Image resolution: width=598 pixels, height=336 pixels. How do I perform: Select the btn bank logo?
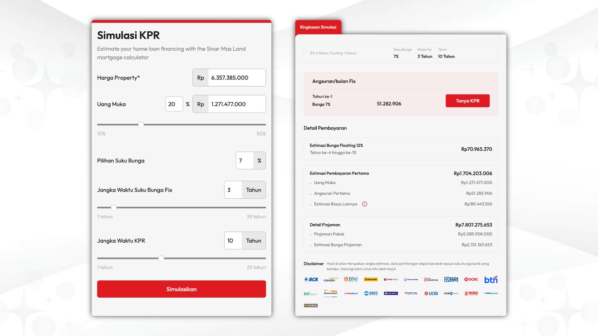(x=491, y=279)
